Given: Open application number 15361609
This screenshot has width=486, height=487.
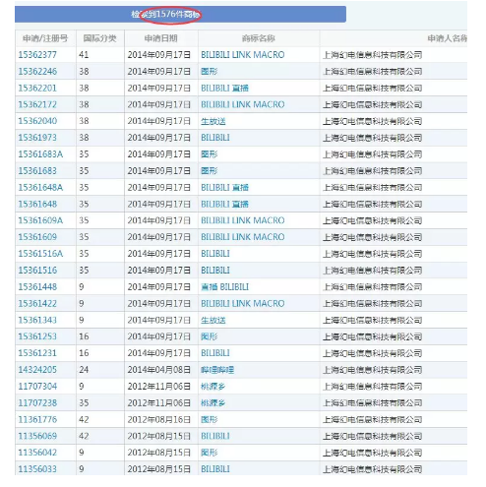Looking at the screenshot, I should click(x=37, y=237).
